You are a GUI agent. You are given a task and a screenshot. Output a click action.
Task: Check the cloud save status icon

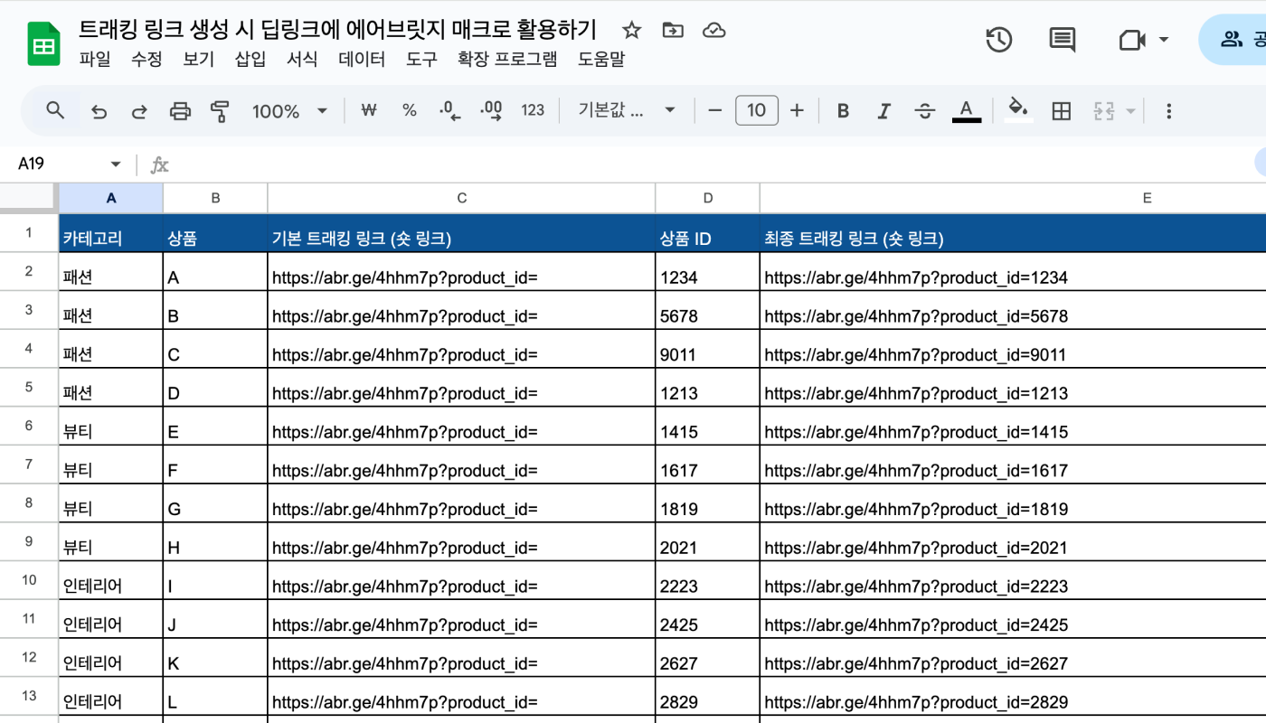pyautogui.click(x=714, y=31)
